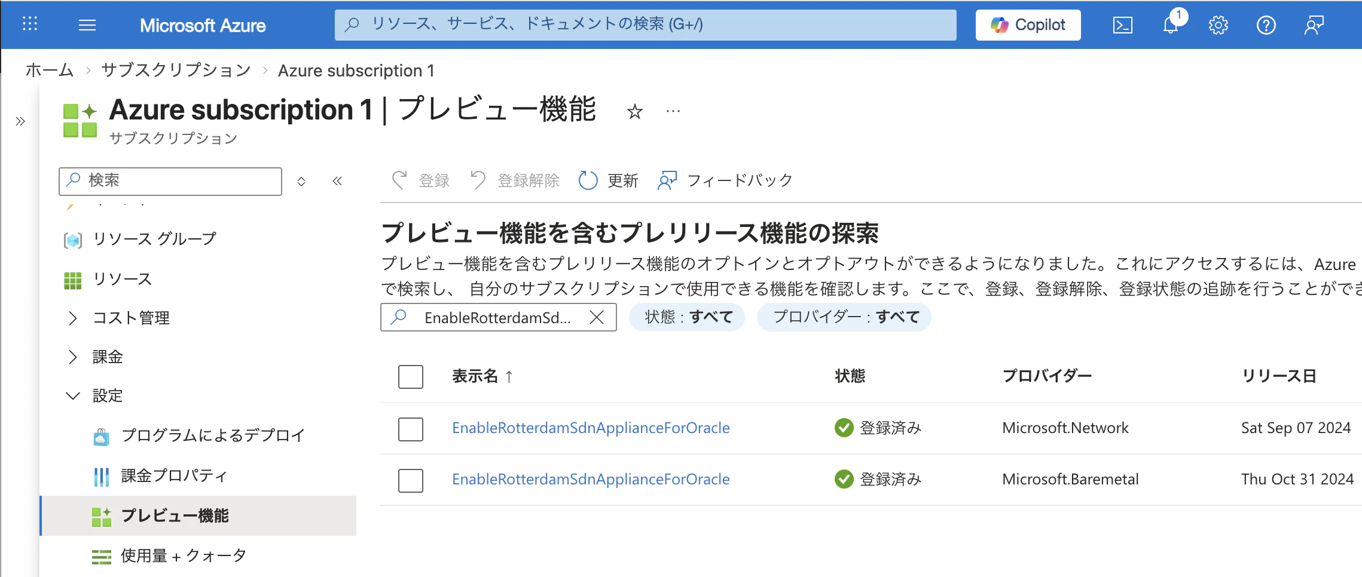Click 更新 to refresh the list
The width and height of the screenshot is (1362, 577).
(x=608, y=180)
